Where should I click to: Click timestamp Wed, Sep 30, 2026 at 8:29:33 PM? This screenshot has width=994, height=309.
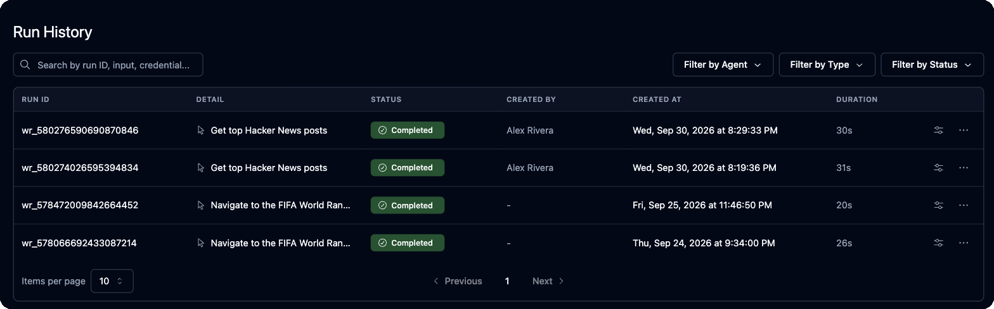(x=705, y=130)
